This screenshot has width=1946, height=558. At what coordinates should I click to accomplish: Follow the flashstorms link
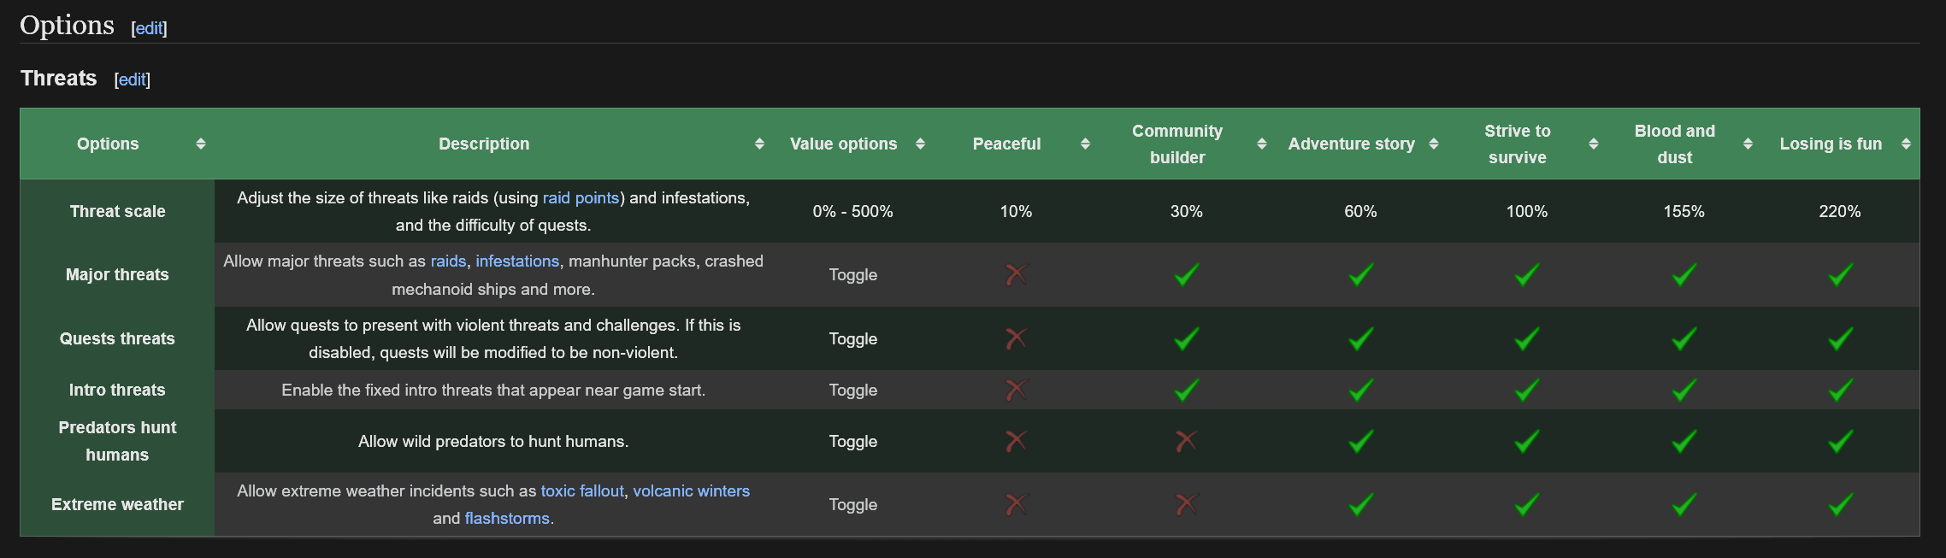pos(507,518)
